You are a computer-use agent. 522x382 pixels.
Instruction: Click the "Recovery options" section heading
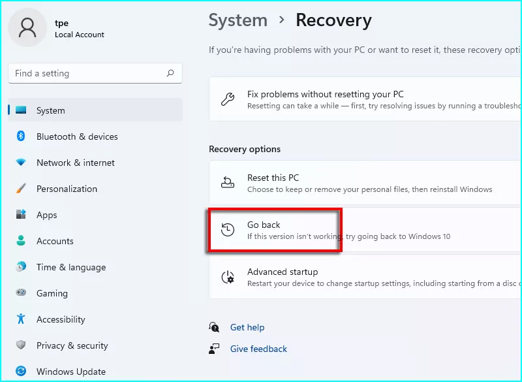coord(245,149)
